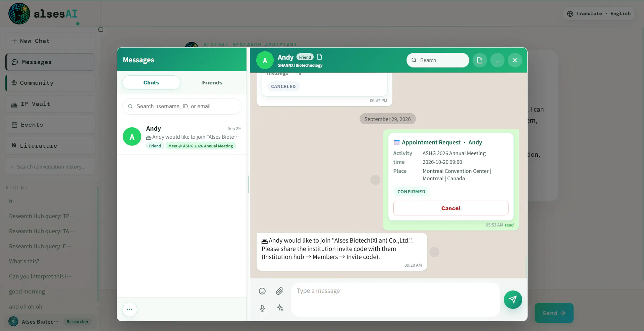Open recent chat "hi"

click(x=11, y=201)
